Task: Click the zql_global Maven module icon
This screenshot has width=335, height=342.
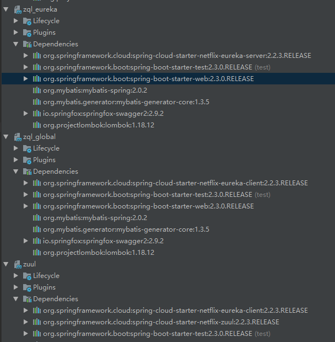Action: point(18,137)
